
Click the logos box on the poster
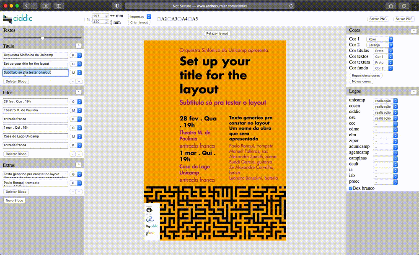coord(152,222)
